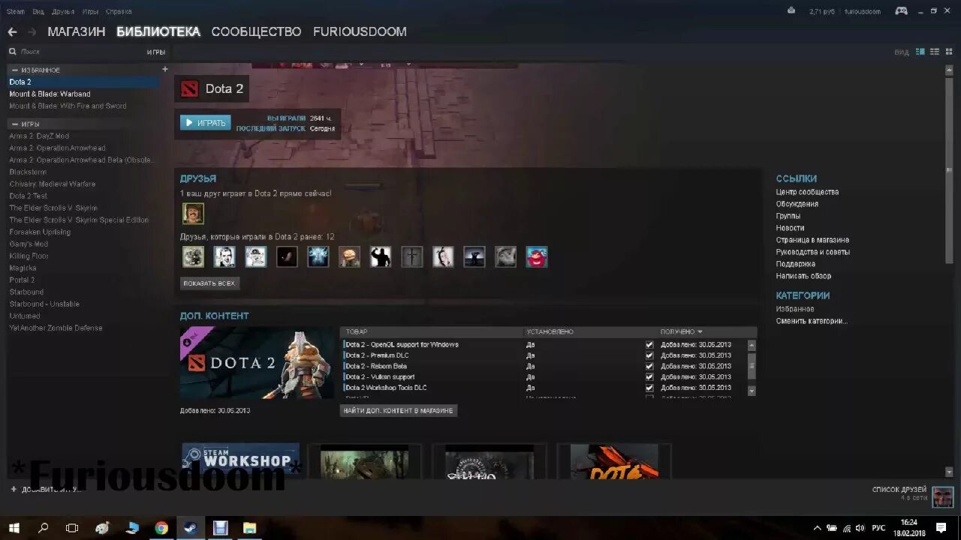
Task: Switch to МАГАЗИН tab
Action: click(x=76, y=31)
